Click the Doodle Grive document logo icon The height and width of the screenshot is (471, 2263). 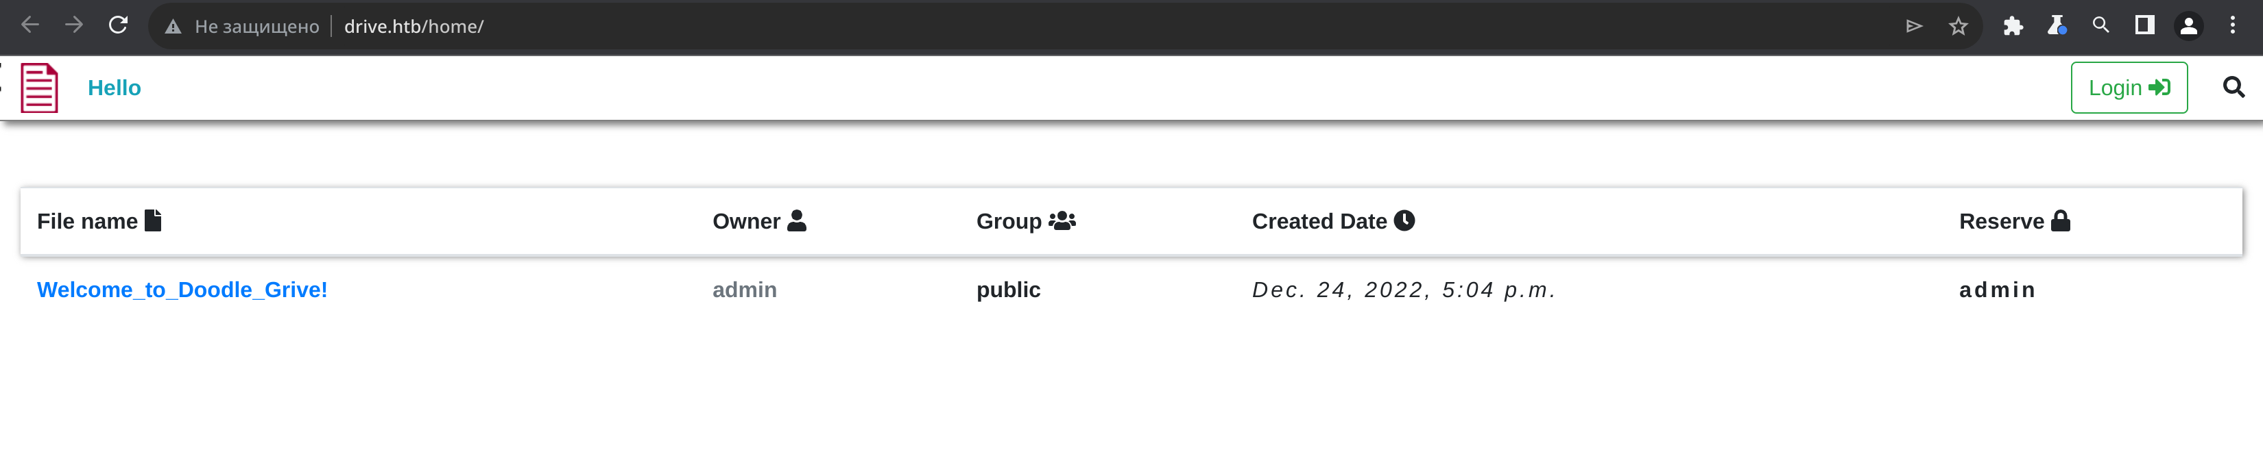40,88
